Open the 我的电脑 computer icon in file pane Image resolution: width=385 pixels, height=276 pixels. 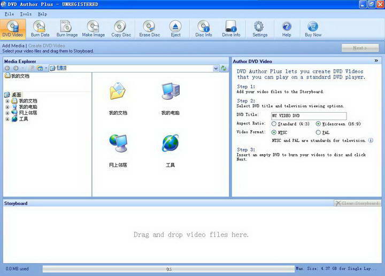[x=171, y=91]
